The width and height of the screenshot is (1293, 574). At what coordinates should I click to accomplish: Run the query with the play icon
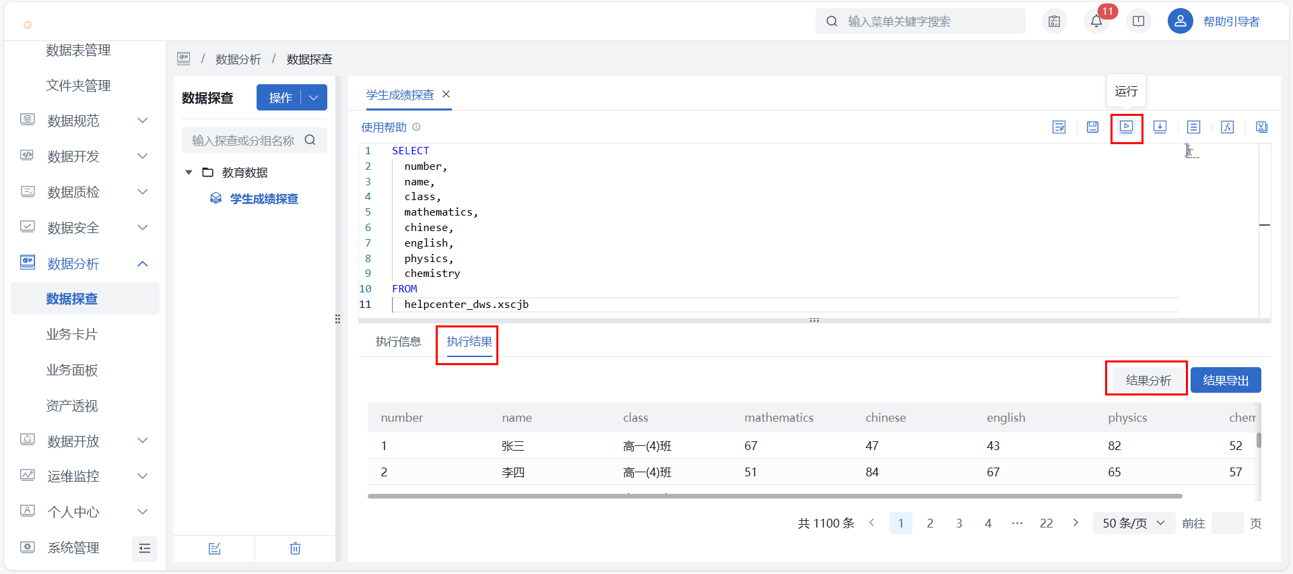tap(1126, 127)
